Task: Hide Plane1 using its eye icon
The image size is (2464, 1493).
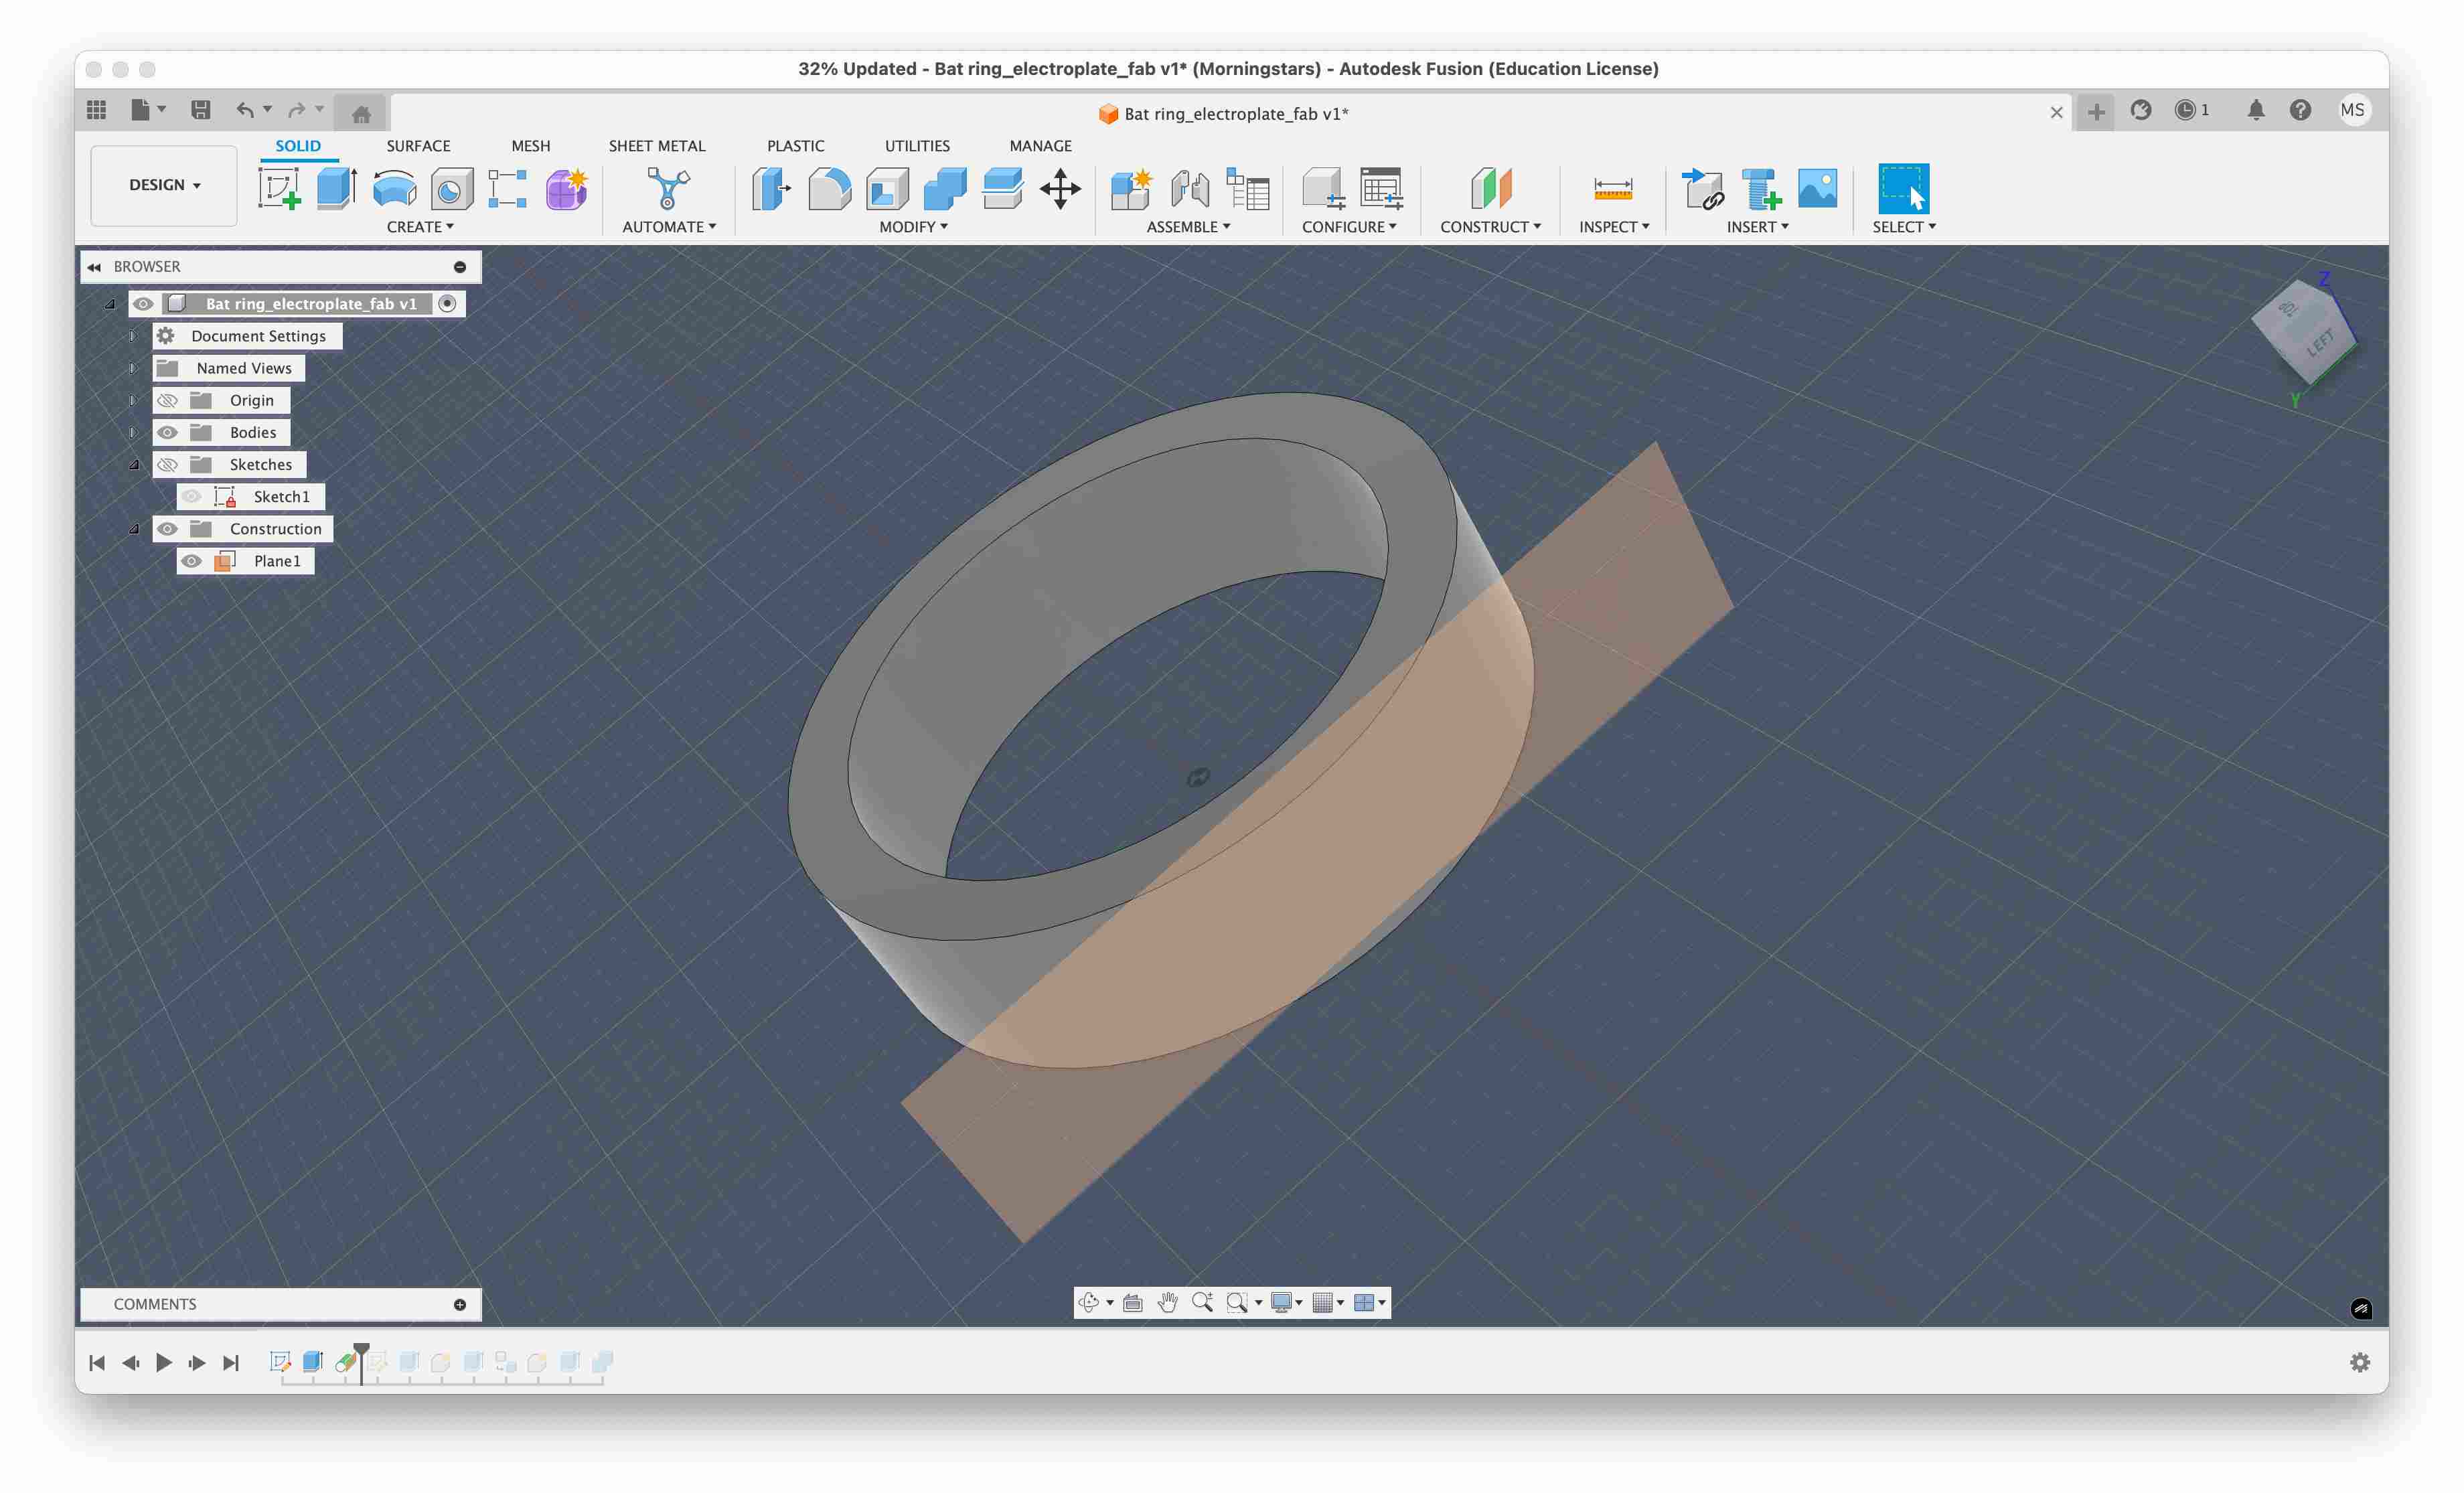Action: [191, 561]
